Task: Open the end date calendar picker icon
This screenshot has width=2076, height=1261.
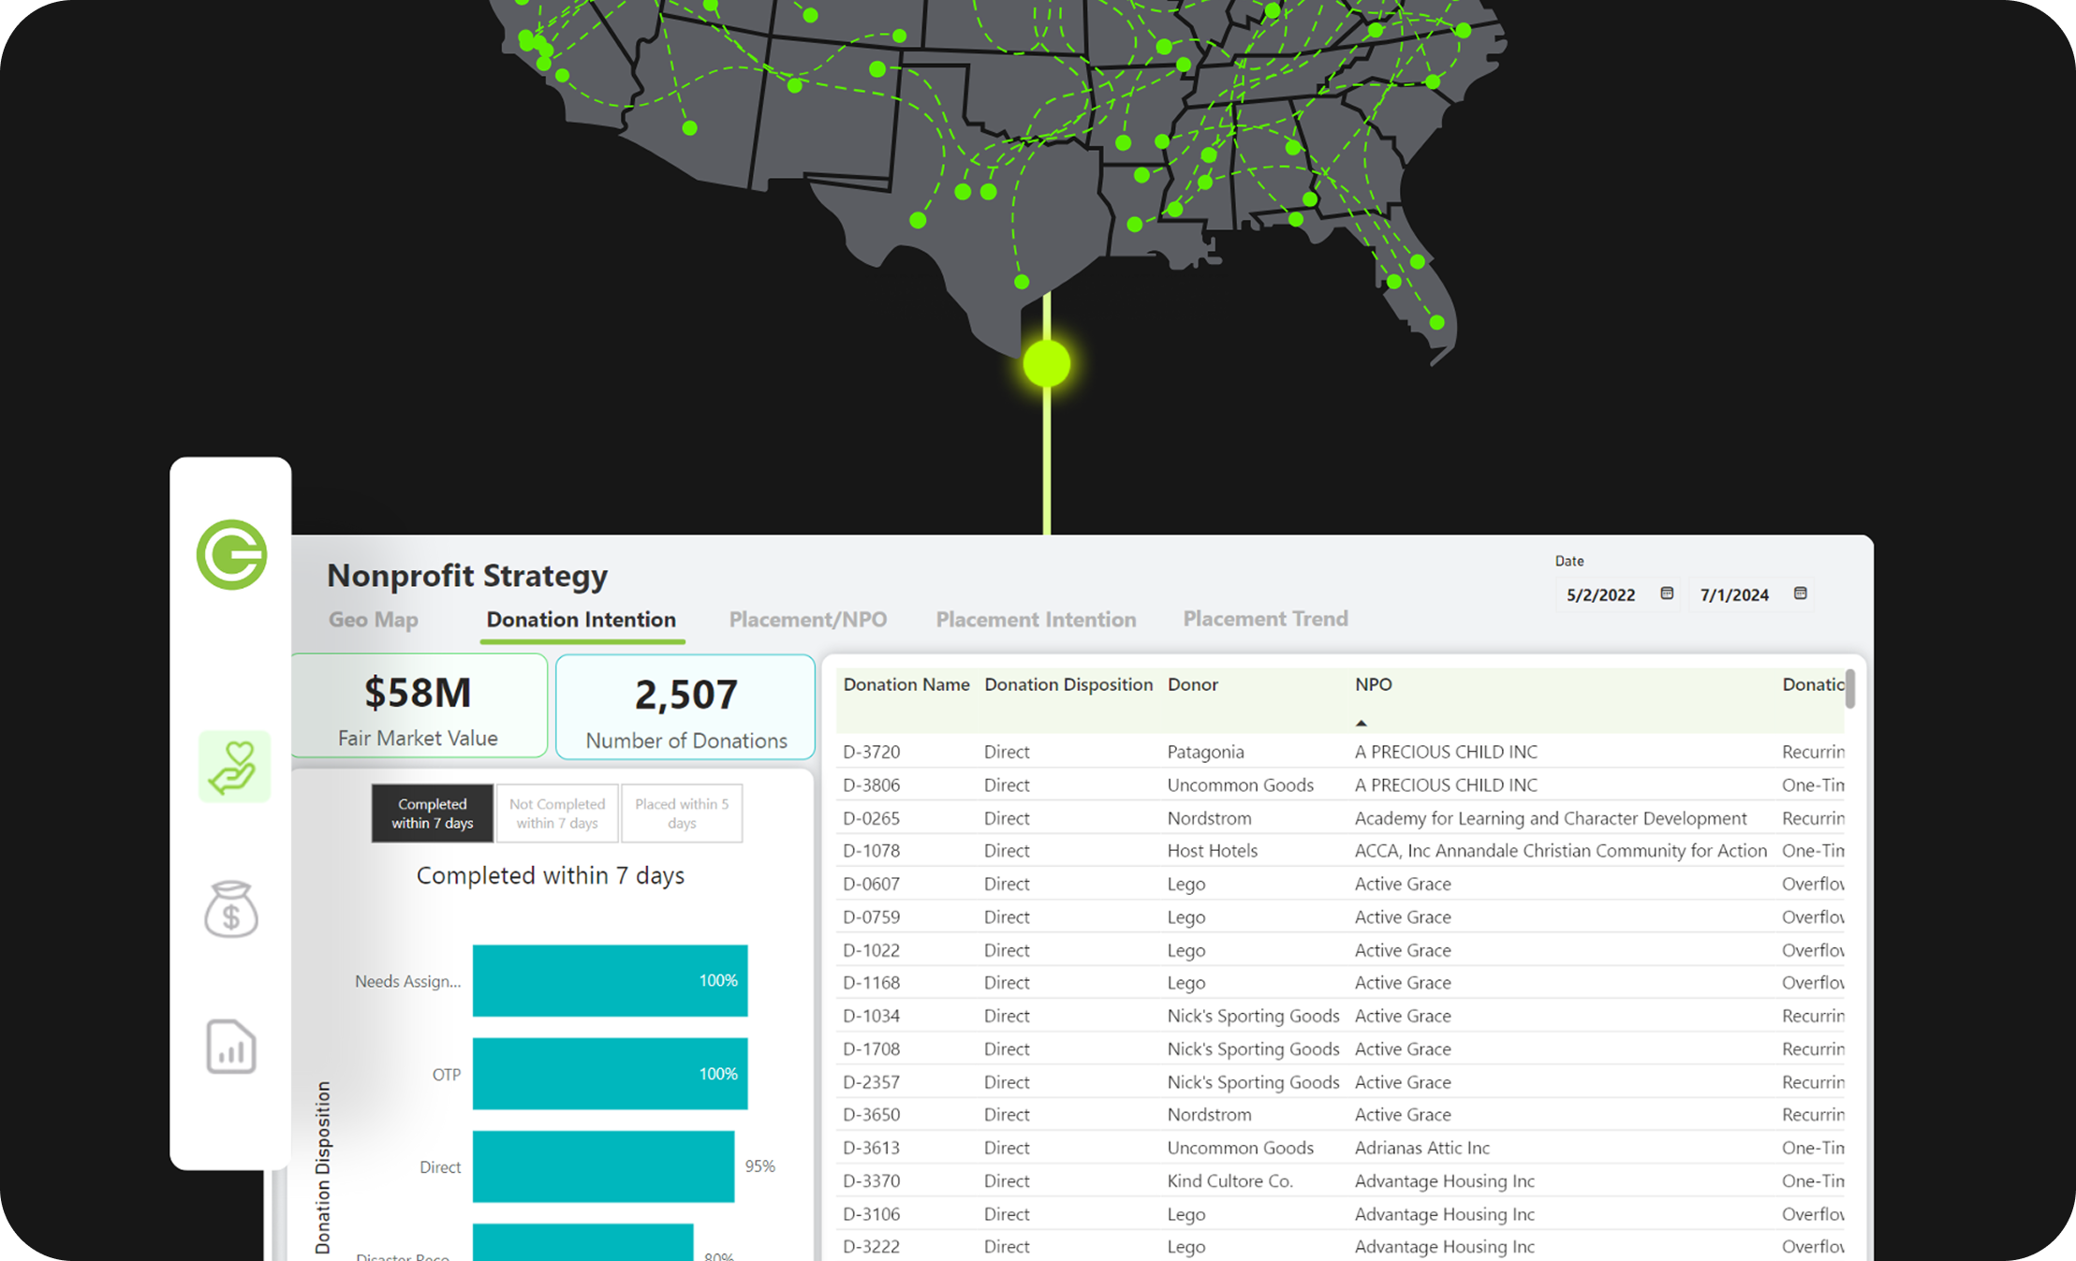Action: [x=1800, y=594]
